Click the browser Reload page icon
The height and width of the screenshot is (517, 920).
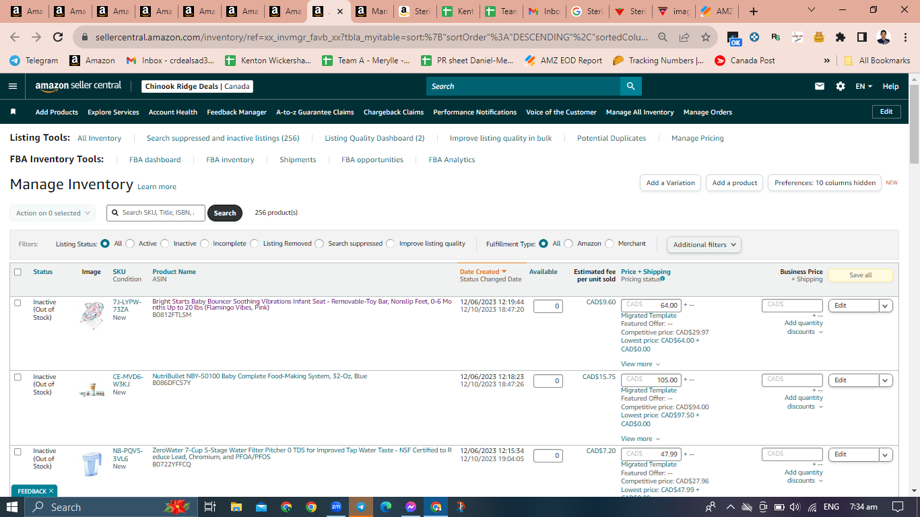pos(58,37)
